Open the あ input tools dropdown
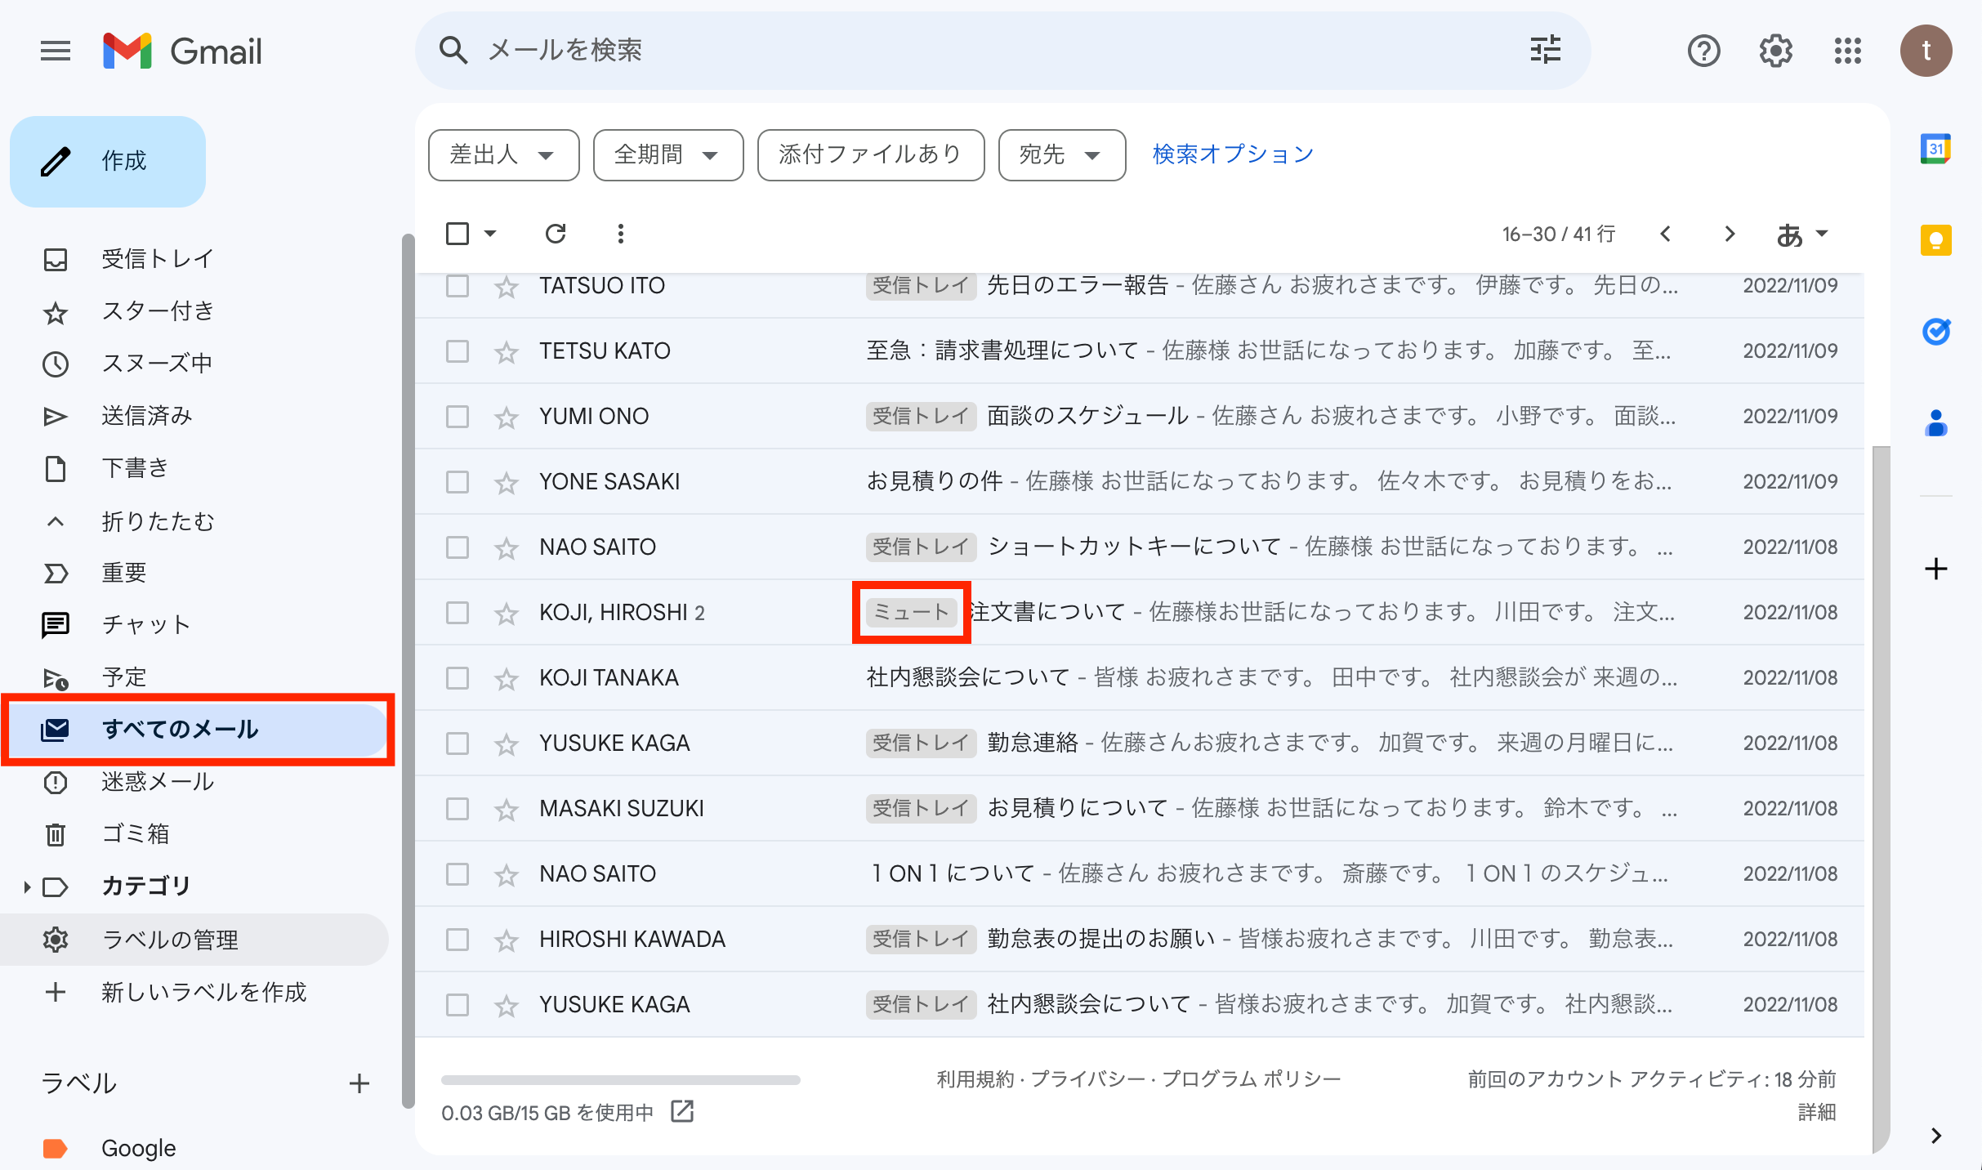 (1802, 234)
